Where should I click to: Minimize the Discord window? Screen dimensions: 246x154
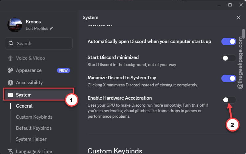pos(219,5)
